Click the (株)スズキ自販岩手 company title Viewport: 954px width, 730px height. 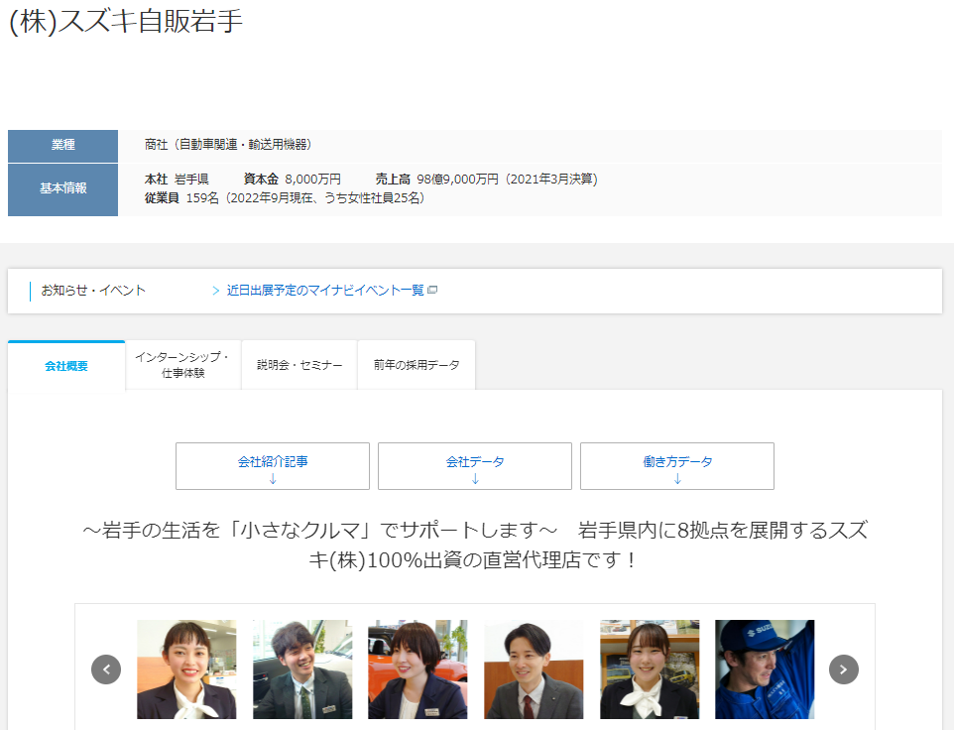(125, 22)
